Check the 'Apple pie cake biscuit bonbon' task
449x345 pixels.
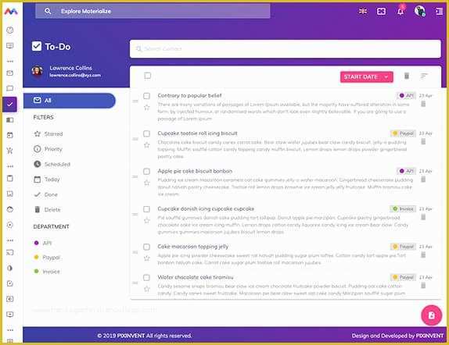click(146, 171)
